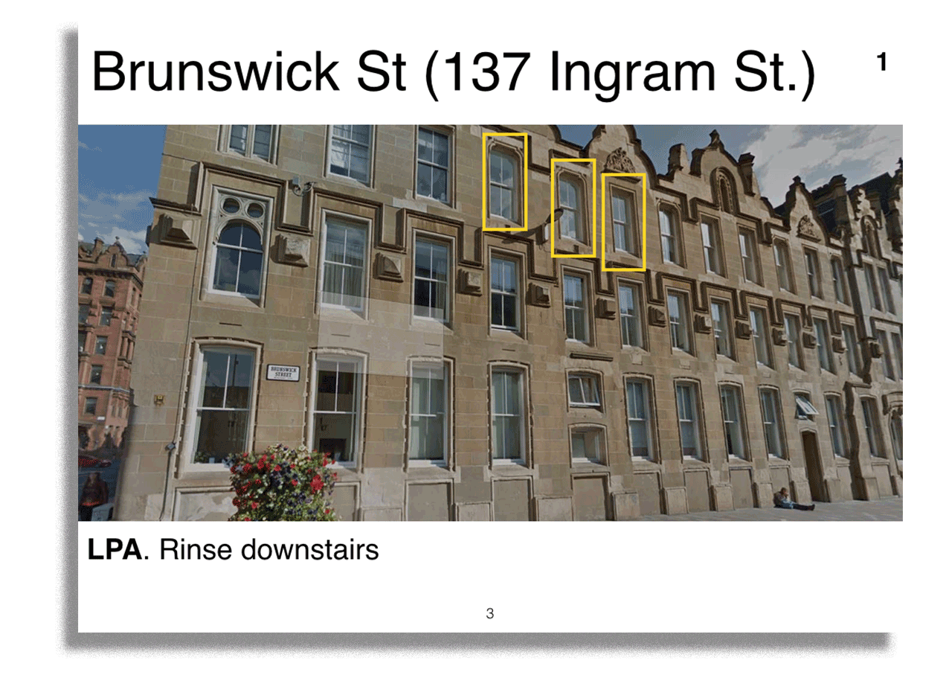Click the carved stone crest on the gable
The height and width of the screenshot is (675, 949).
coord(619,160)
